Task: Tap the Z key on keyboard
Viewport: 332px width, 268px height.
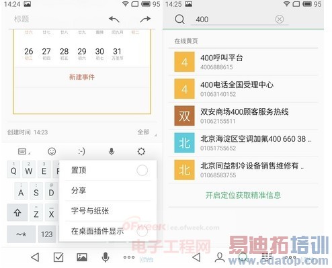Action: point(36,212)
